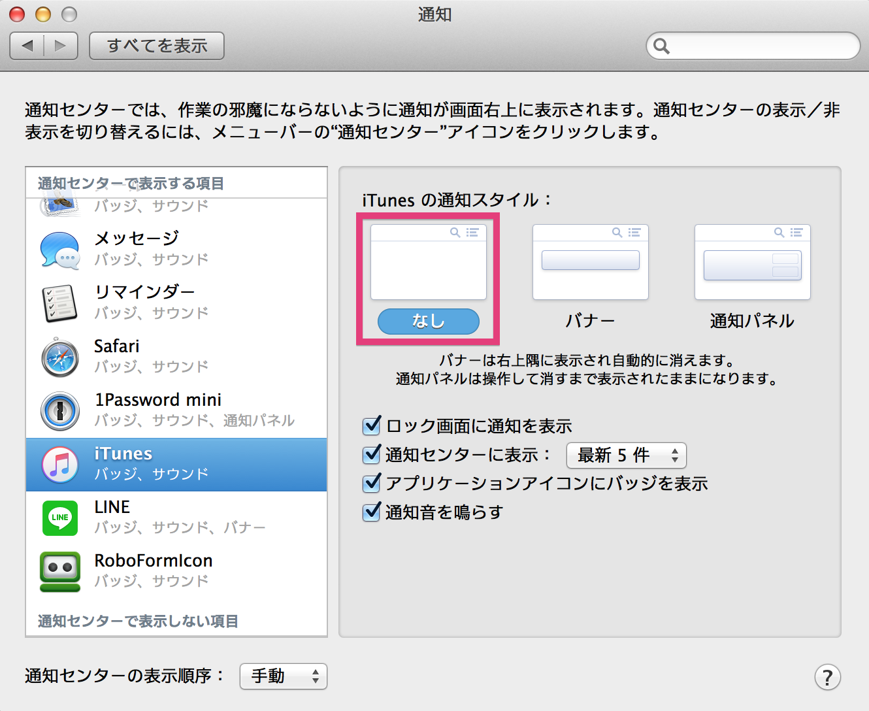This screenshot has height=711, width=869.
Task: Click the なし style label button
Action: pos(429,321)
